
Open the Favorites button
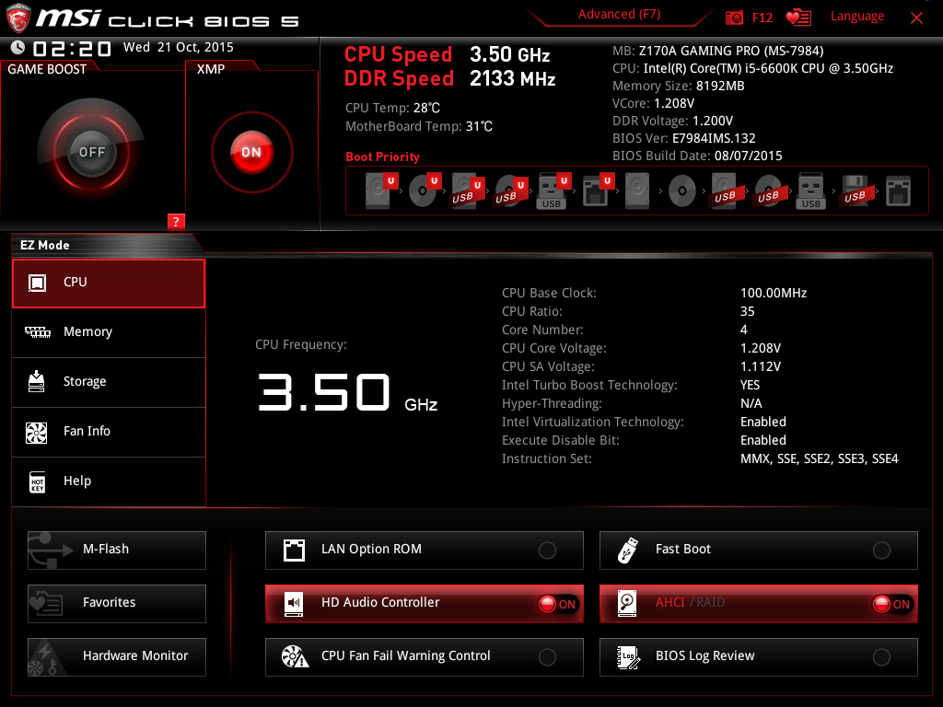click(x=117, y=604)
